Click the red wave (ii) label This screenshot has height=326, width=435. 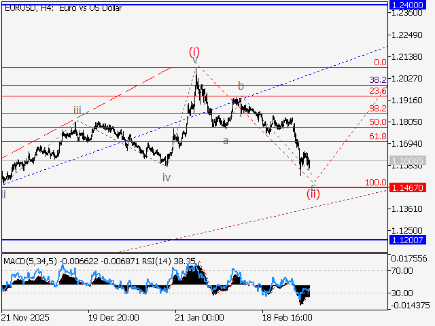click(313, 193)
